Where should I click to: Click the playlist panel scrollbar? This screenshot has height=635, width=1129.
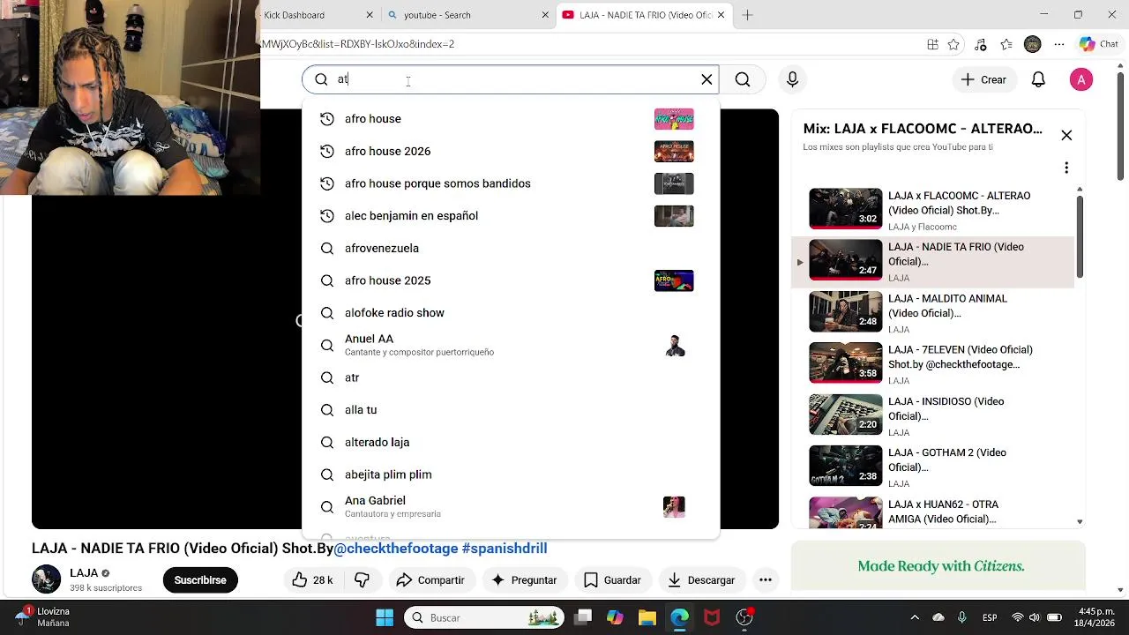[x=1080, y=236]
